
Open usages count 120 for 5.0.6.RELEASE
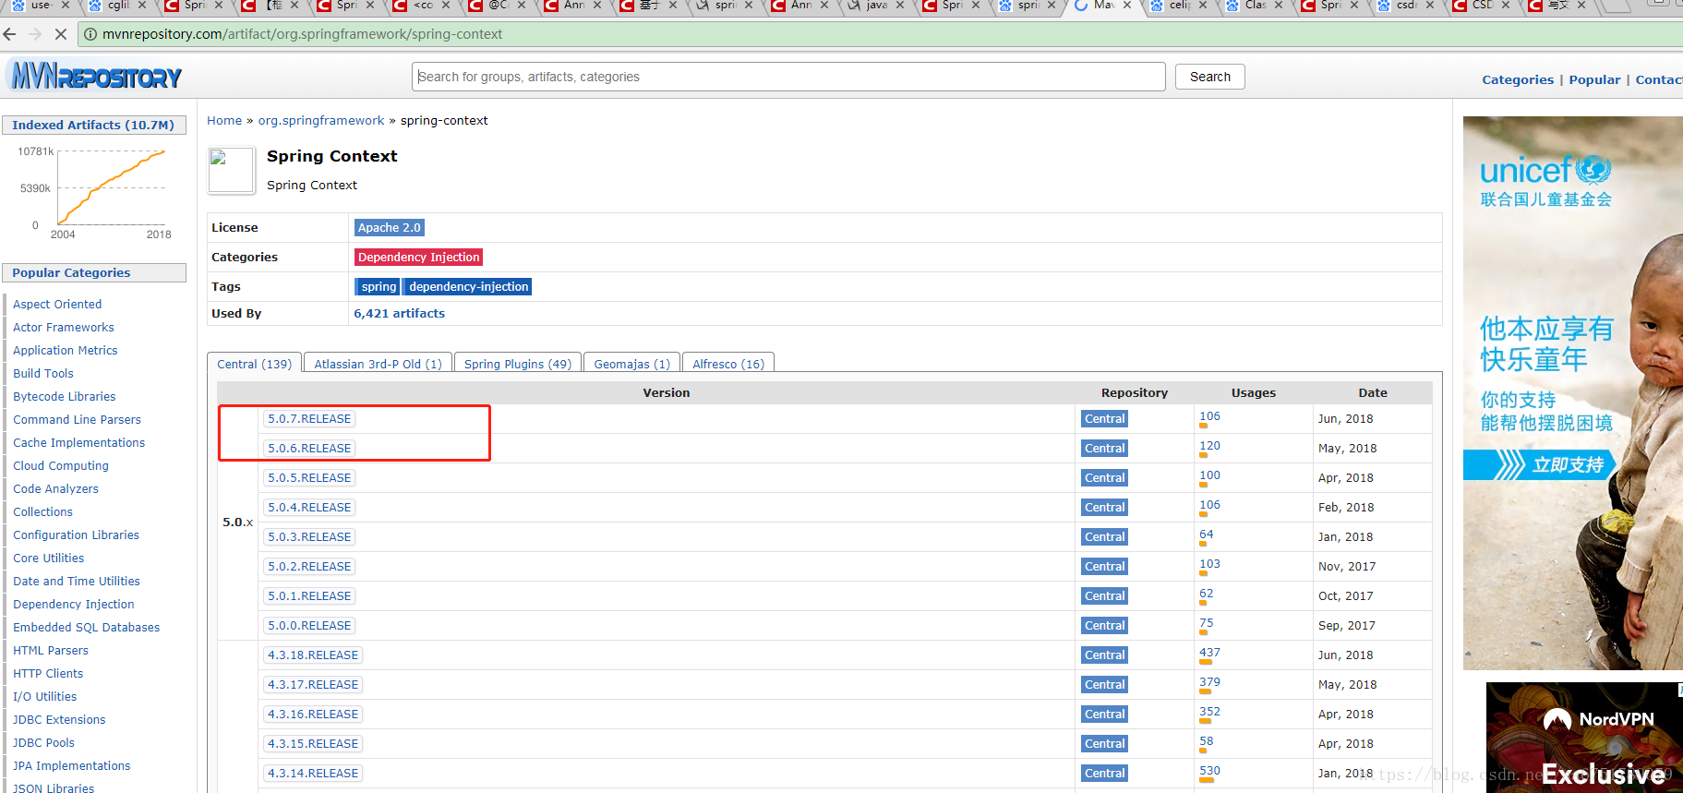coord(1209,446)
